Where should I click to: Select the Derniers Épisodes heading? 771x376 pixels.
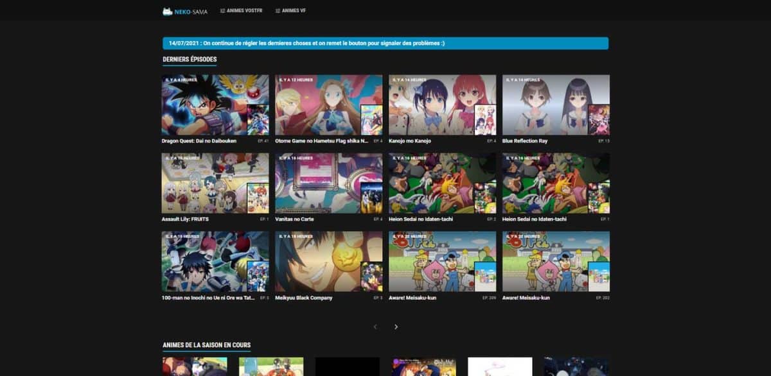click(x=190, y=60)
